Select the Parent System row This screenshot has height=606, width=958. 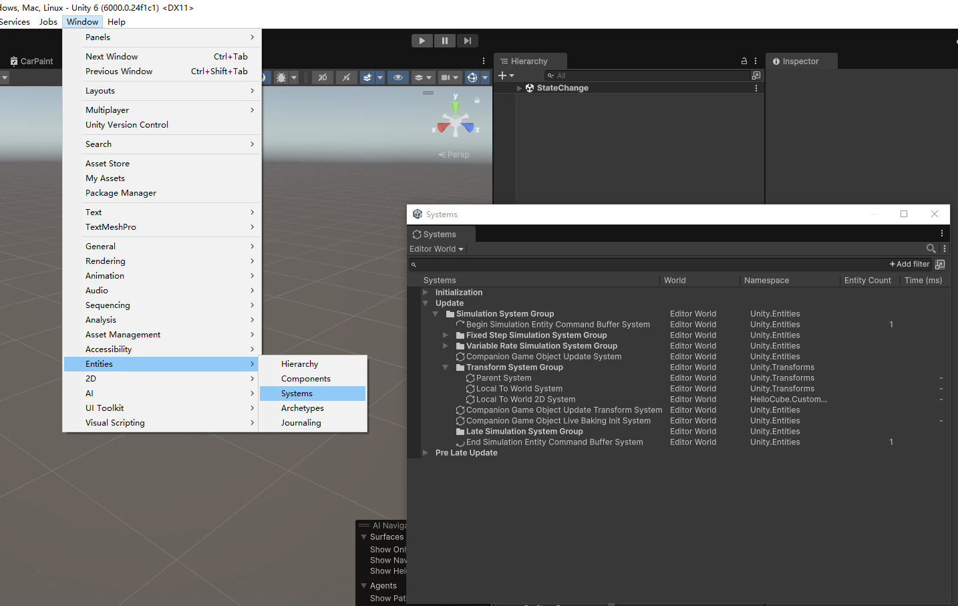point(678,378)
